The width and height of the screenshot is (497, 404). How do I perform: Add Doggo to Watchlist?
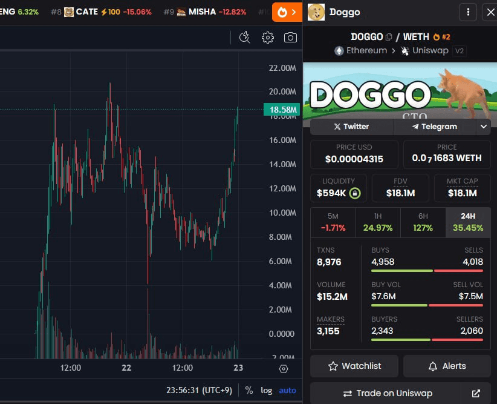coord(354,366)
